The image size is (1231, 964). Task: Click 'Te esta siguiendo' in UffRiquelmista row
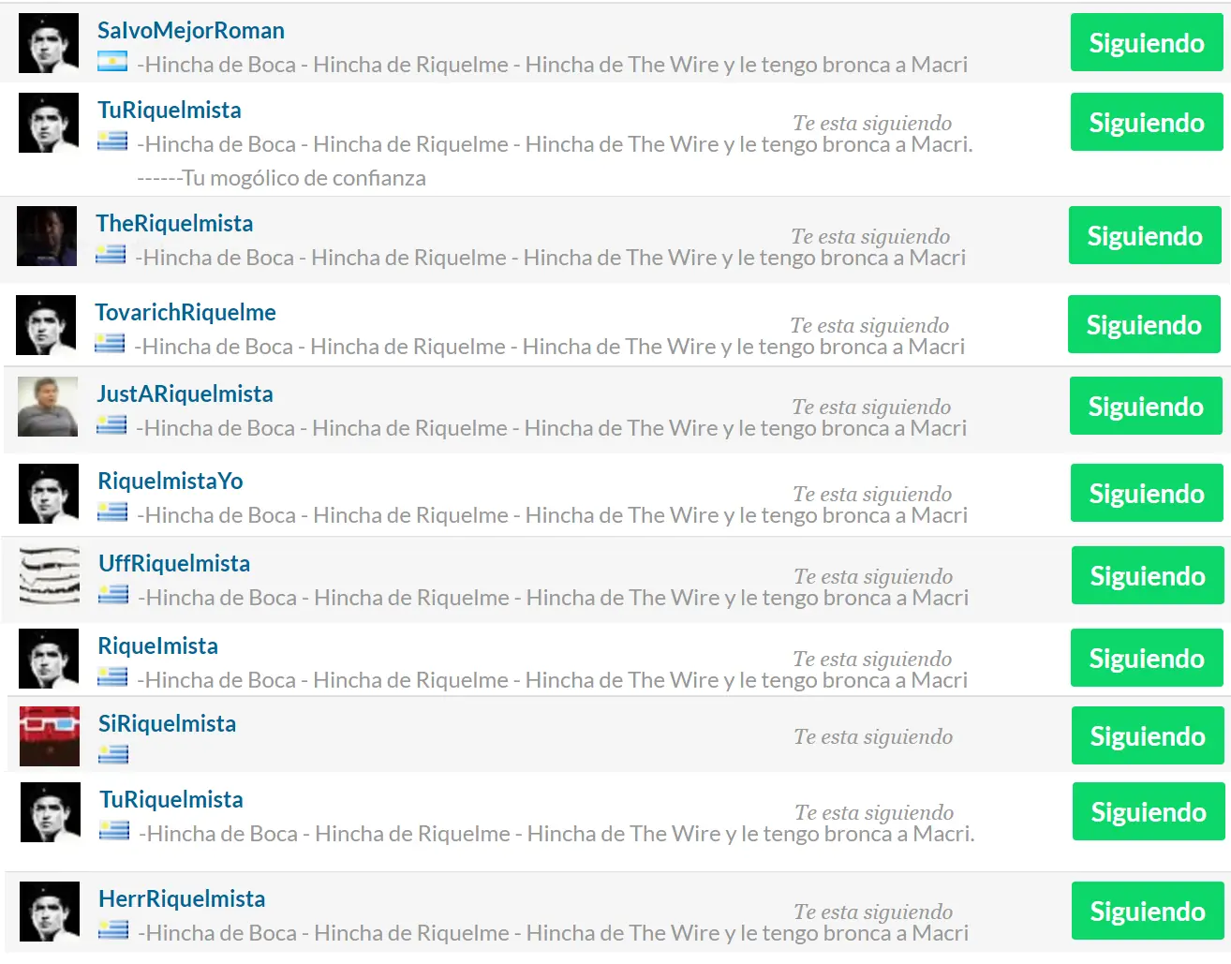pyautogui.click(x=873, y=576)
